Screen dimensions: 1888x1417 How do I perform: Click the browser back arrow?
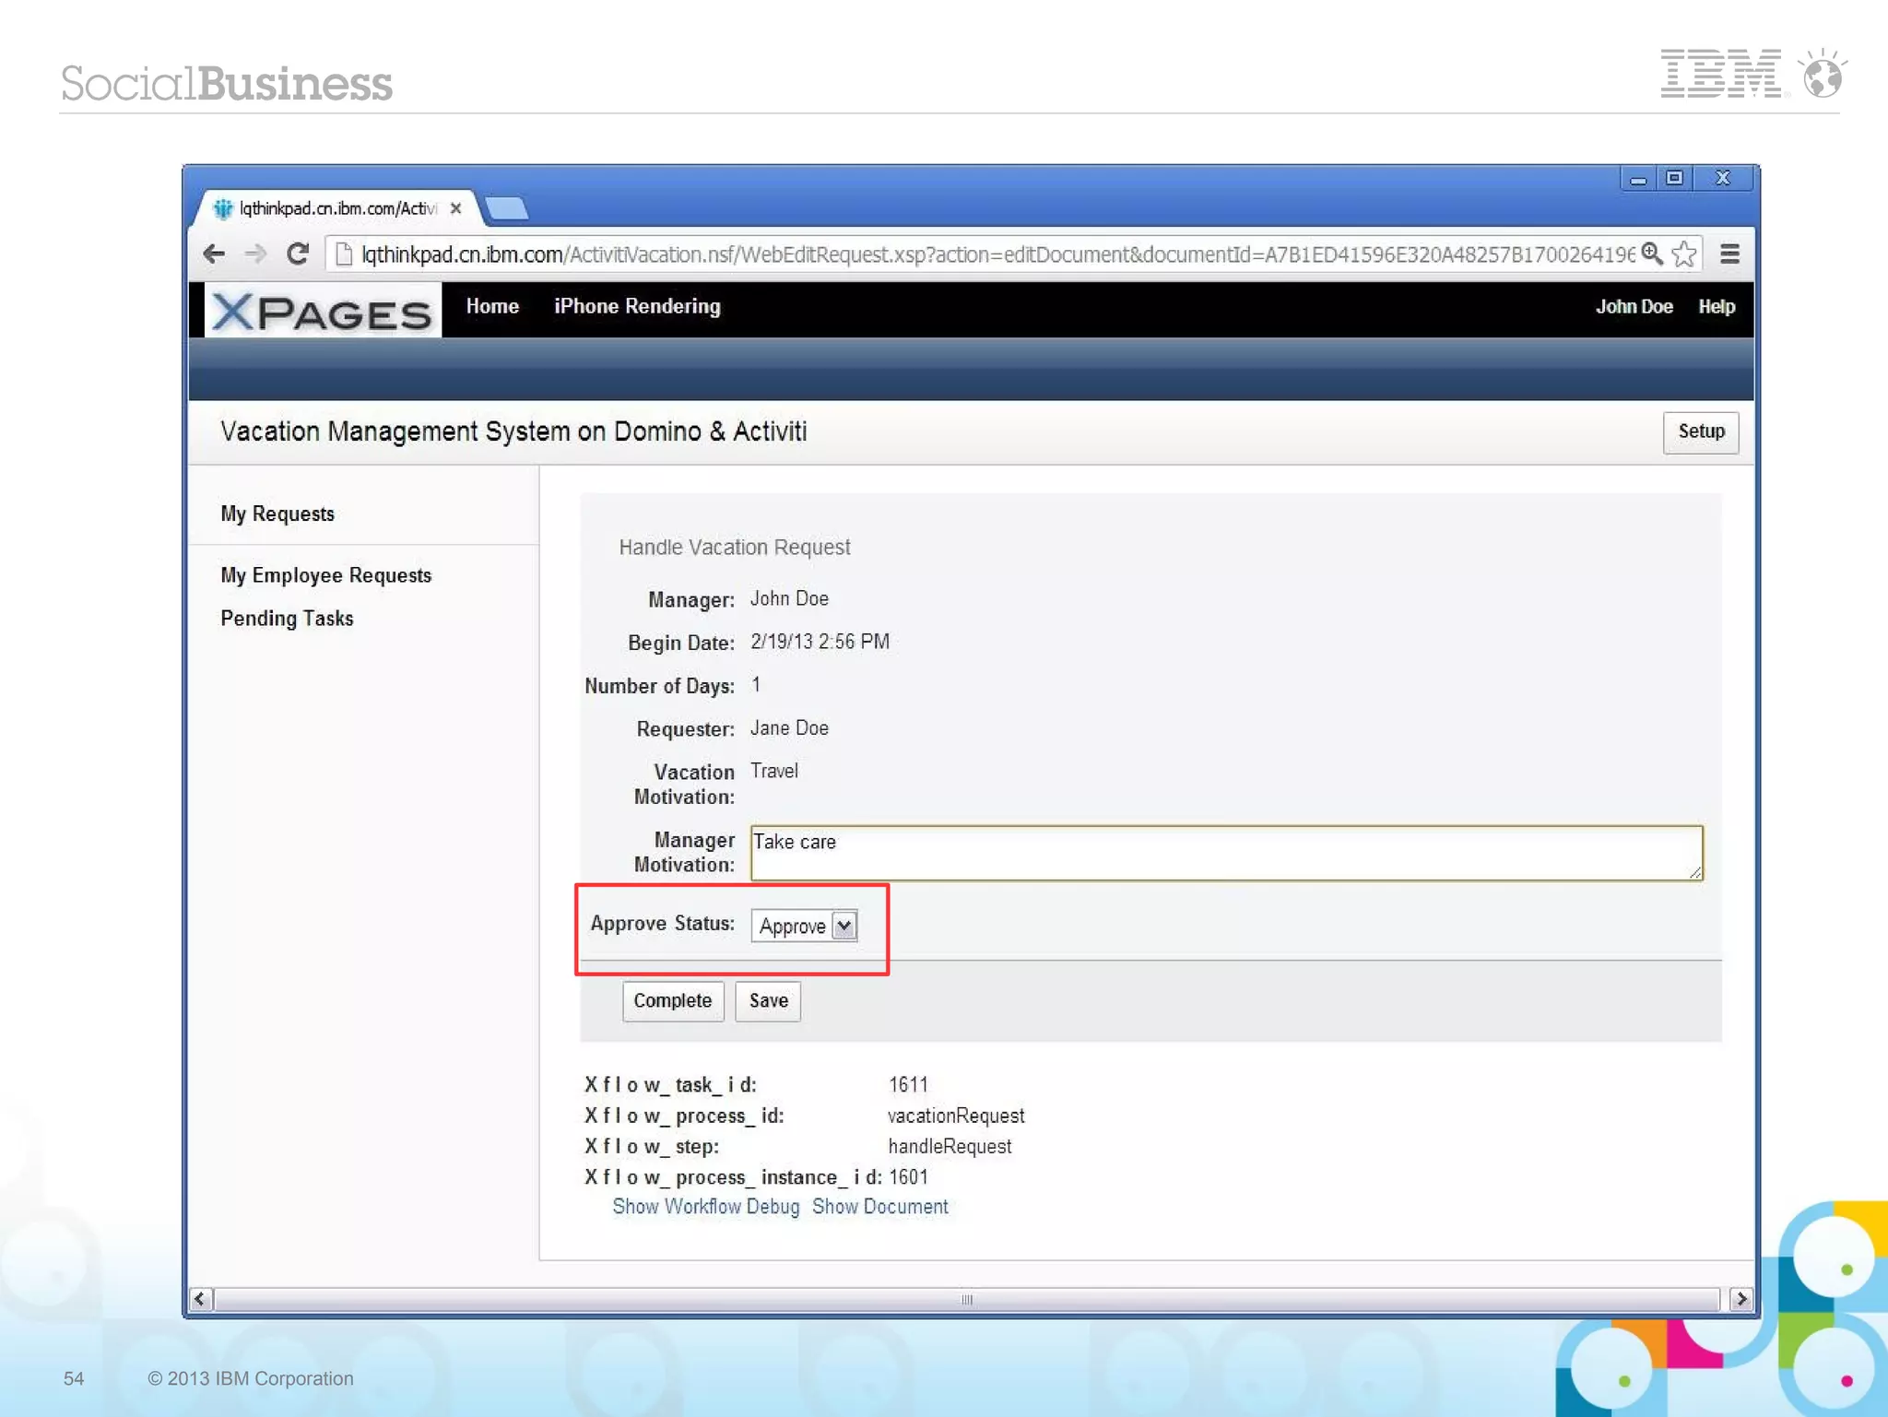[214, 254]
